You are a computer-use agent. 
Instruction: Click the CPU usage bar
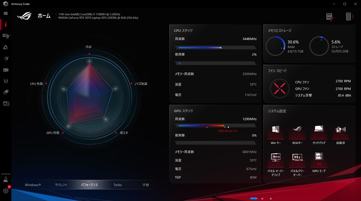pos(215,63)
